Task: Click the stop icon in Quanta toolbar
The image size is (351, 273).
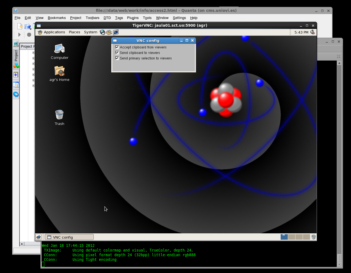Action: (x=29, y=35)
